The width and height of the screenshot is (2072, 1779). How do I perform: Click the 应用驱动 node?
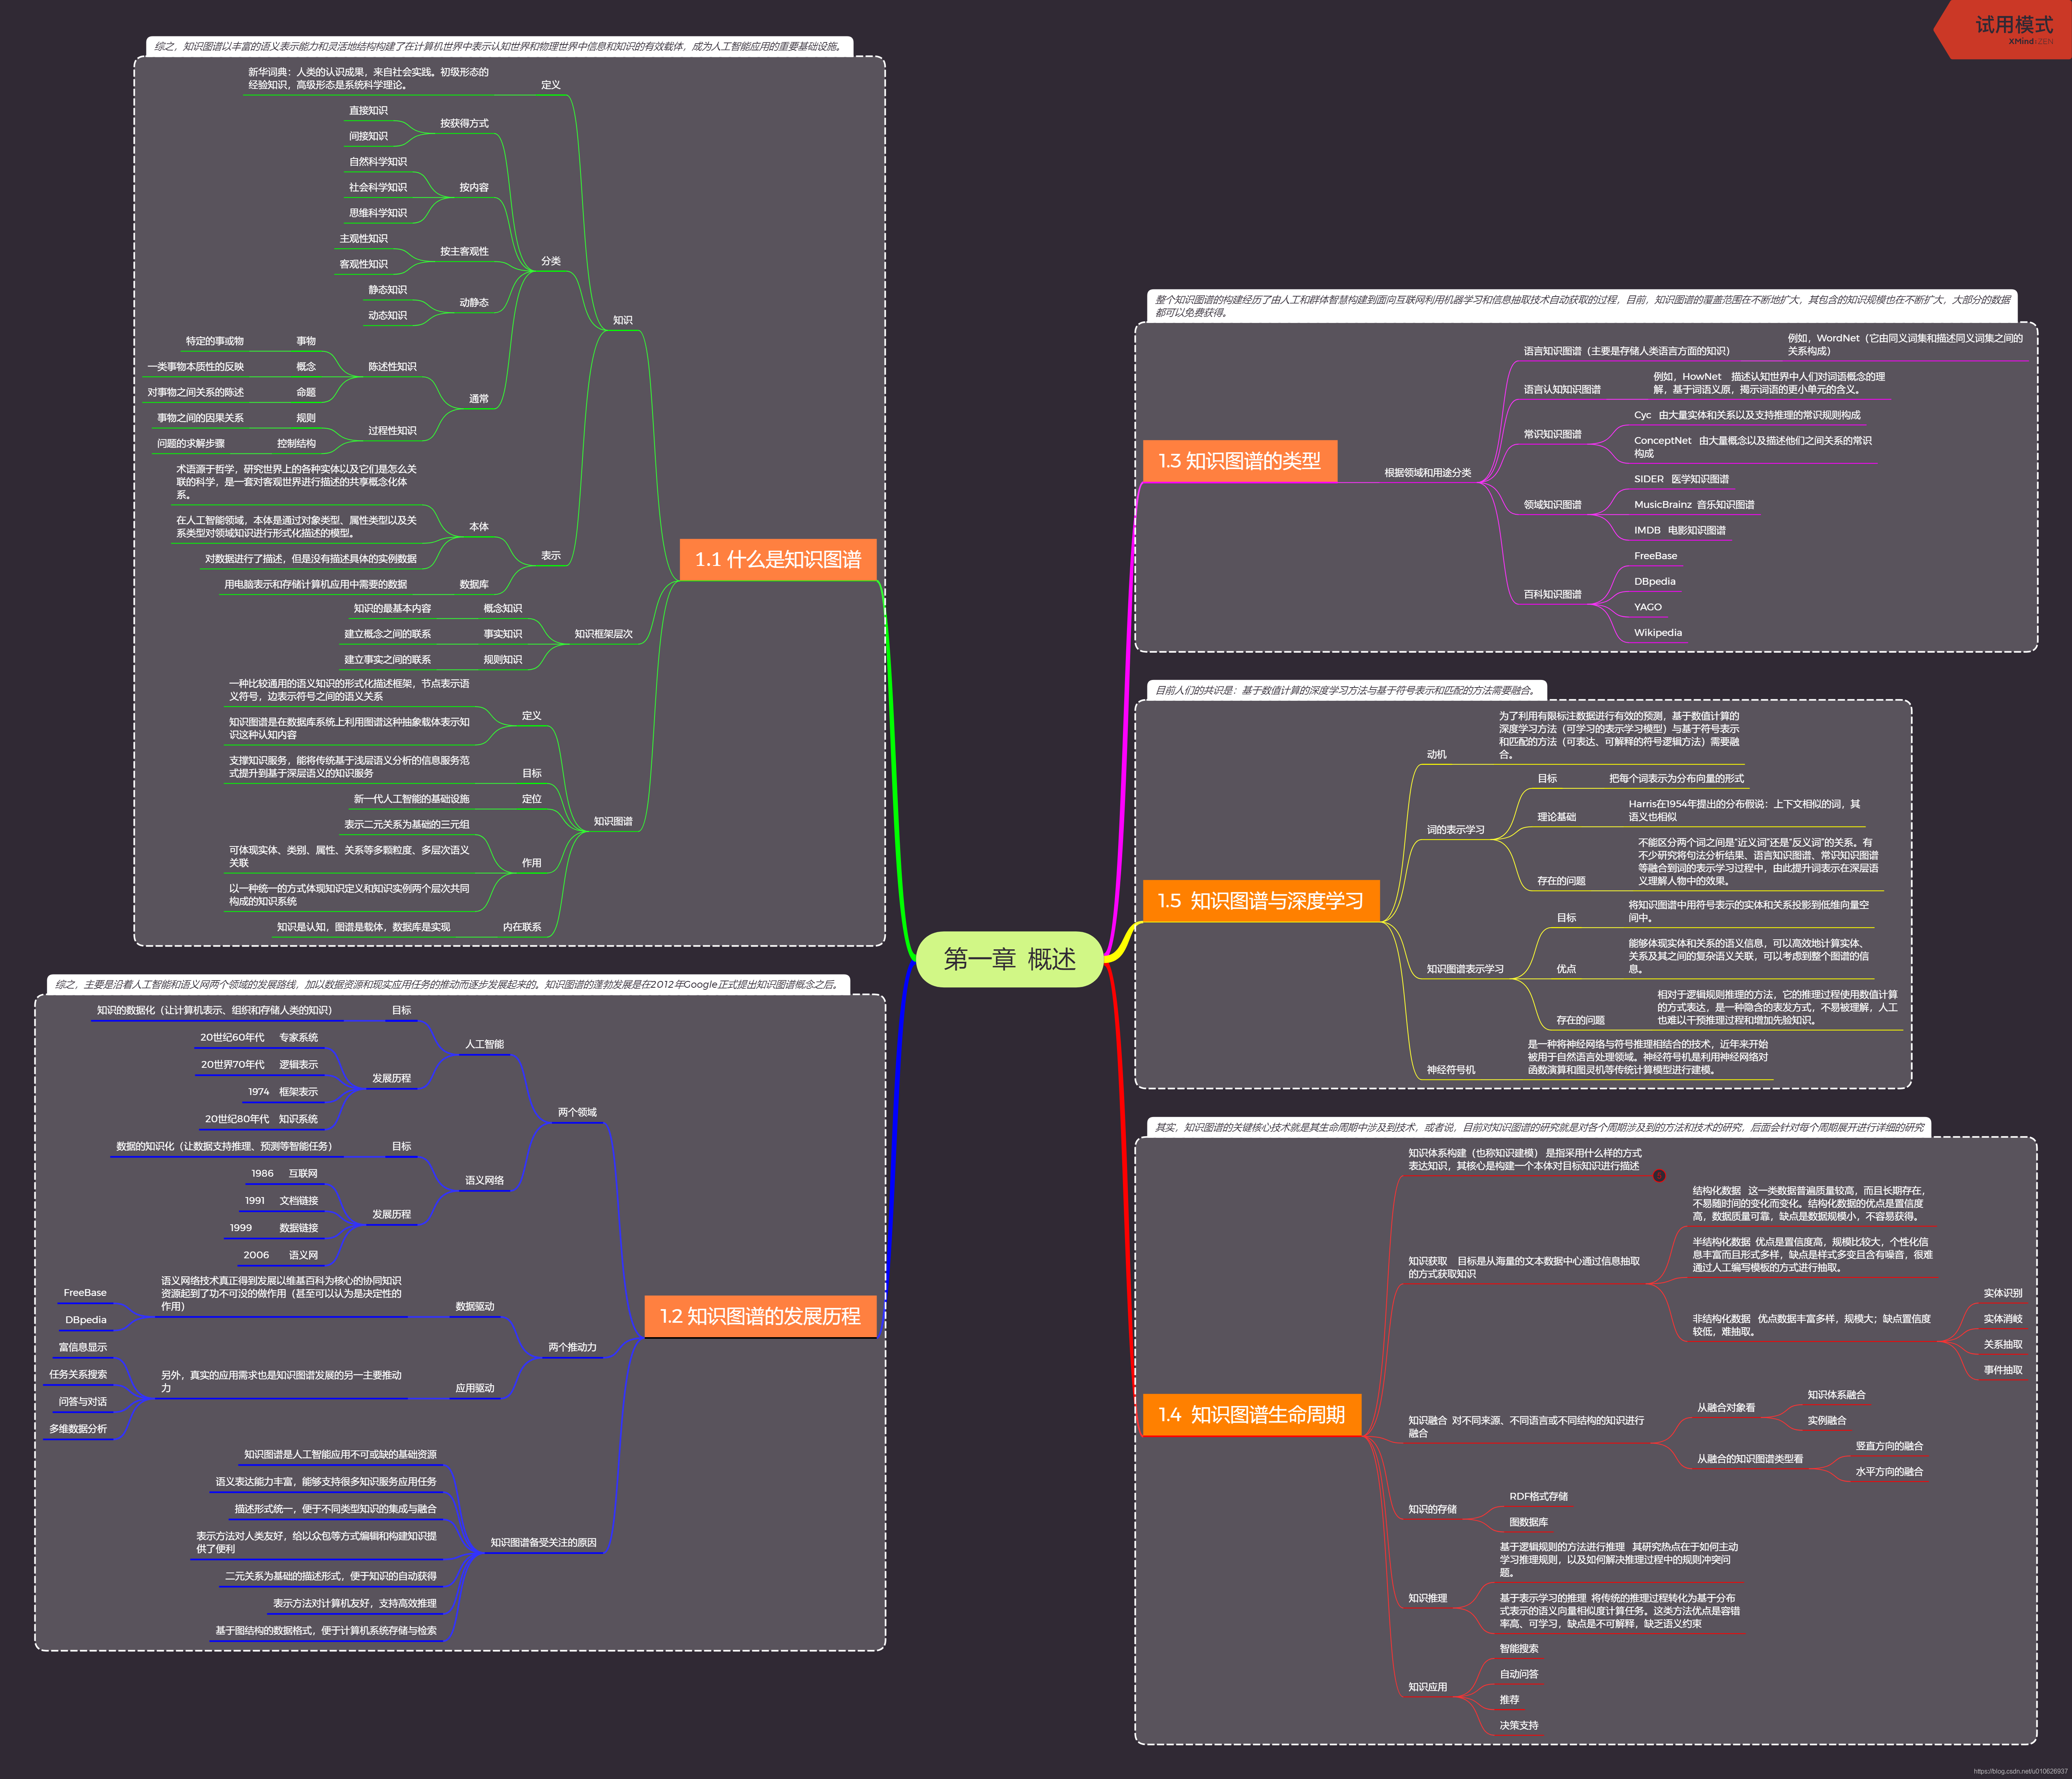pyautogui.click(x=475, y=1388)
